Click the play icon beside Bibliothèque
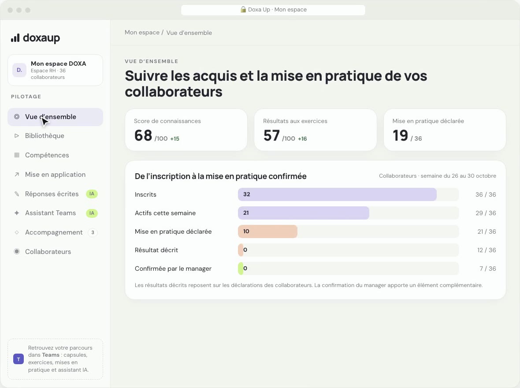This screenshot has height=388, width=520. [x=17, y=136]
